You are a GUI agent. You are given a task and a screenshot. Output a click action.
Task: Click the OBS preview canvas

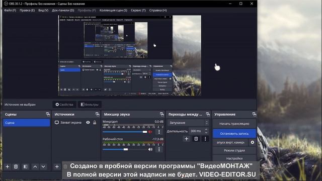(x=130, y=55)
